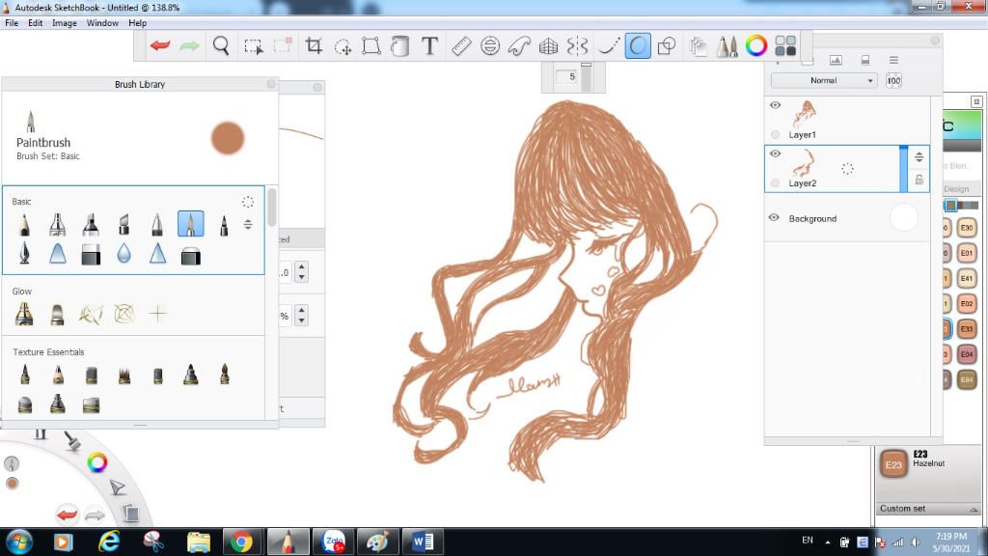The image size is (988, 556).
Task: Open the Perspective Guides tool
Action: [x=548, y=46]
